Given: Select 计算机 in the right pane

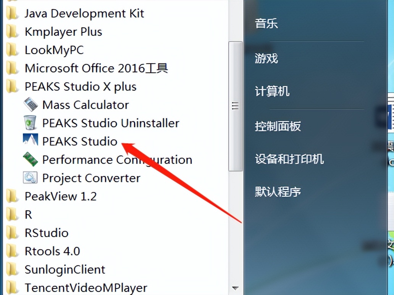Looking at the screenshot, I should coord(272,91).
